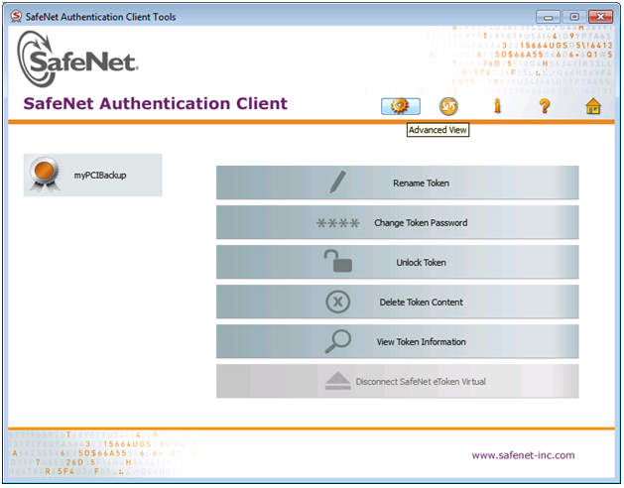The width and height of the screenshot is (624, 488).
Task: Maximize the SafeNet Authentication Client window
Action: (574, 16)
